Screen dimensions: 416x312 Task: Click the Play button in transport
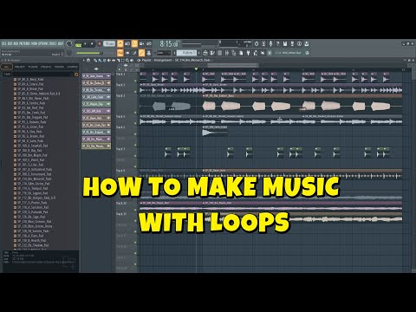(85, 44)
